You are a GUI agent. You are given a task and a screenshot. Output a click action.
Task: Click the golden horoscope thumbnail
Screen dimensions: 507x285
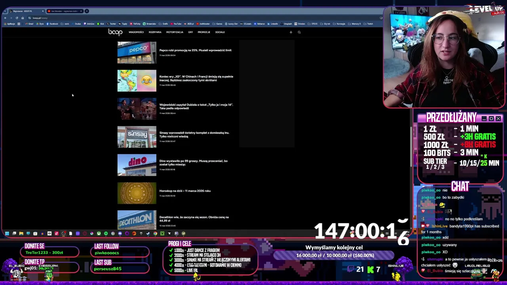click(137, 193)
